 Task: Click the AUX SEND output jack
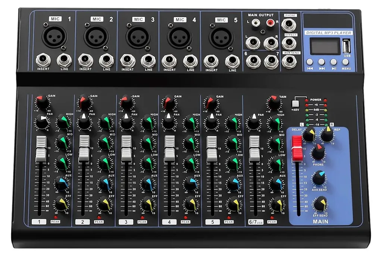pos(289,61)
